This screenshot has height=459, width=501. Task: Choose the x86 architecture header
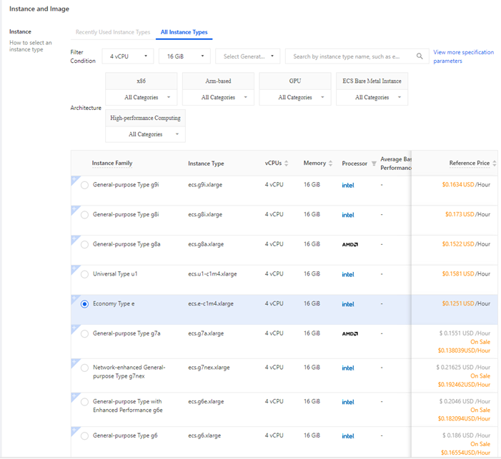142,81
